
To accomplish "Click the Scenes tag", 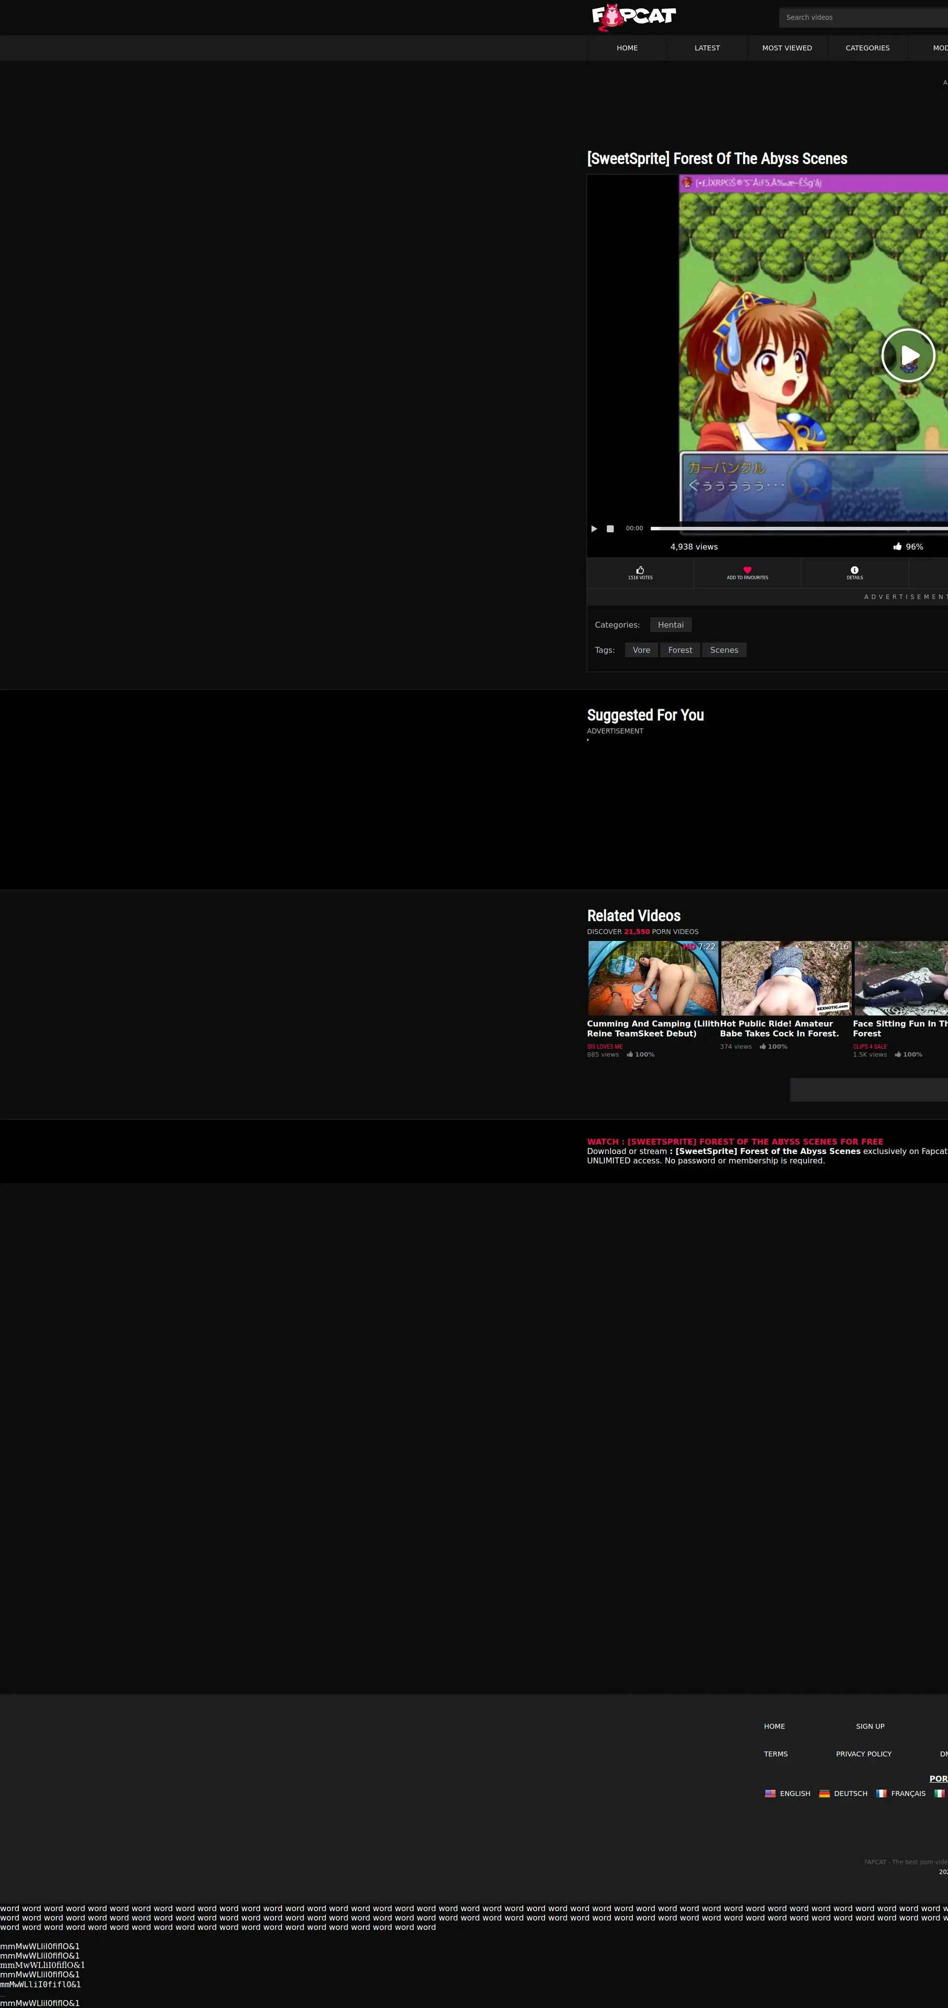I will coord(724,650).
